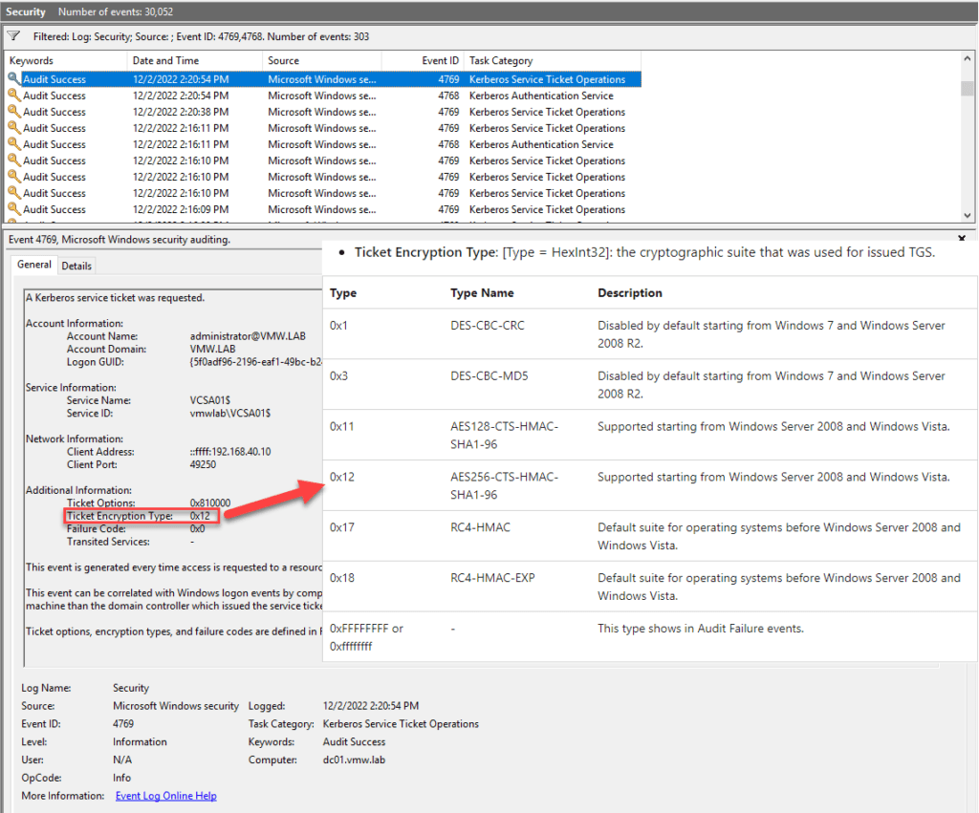Click Event ID 4768 in the 2:20:54 PM row
The height and width of the screenshot is (813, 979).
[x=448, y=96]
